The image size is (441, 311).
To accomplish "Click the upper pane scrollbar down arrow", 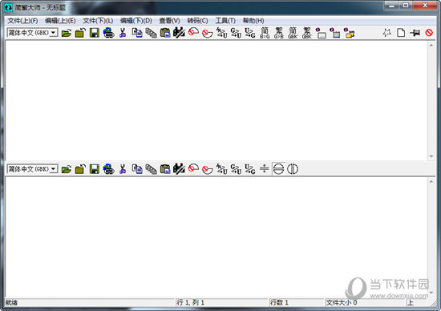I will (x=431, y=156).
